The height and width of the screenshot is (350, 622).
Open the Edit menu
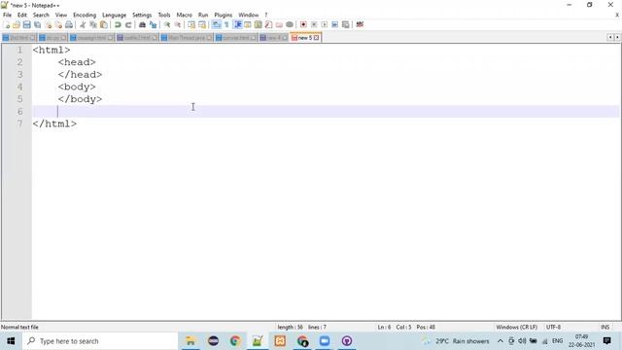pyautogui.click(x=22, y=16)
